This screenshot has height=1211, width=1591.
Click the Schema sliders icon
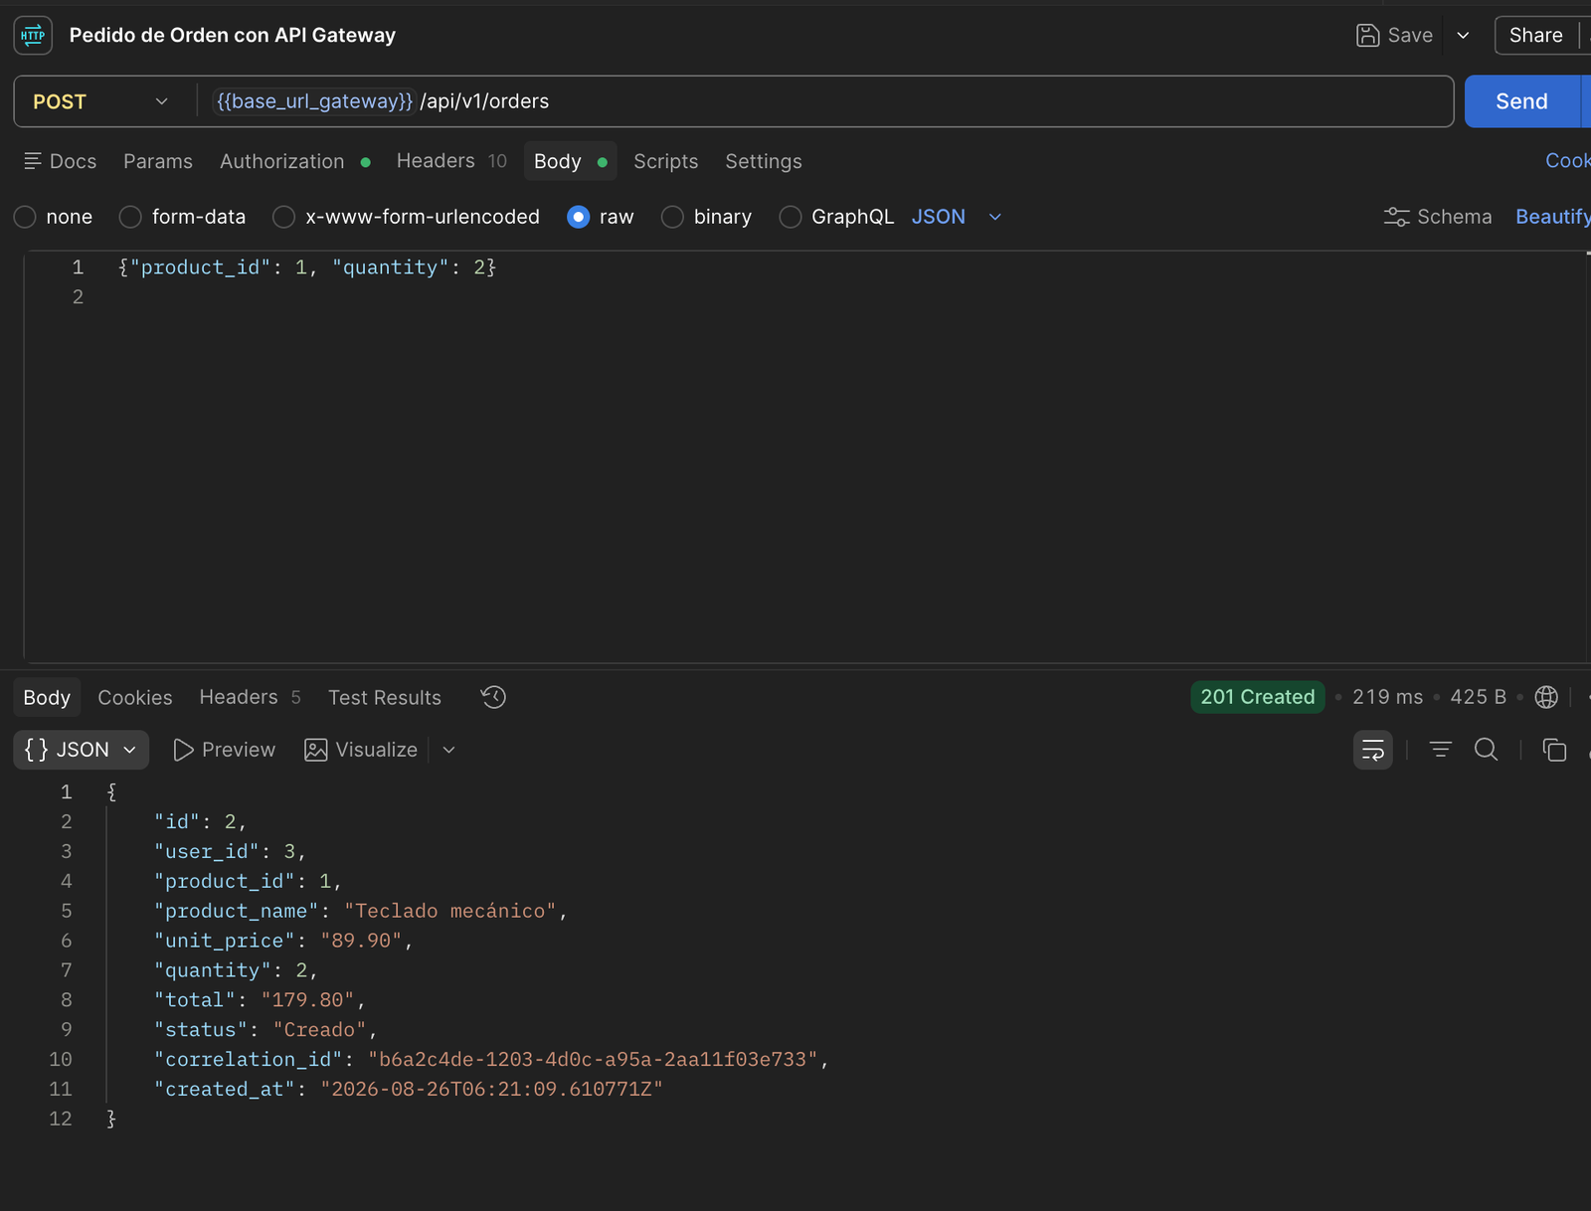pyautogui.click(x=1396, y=217)
